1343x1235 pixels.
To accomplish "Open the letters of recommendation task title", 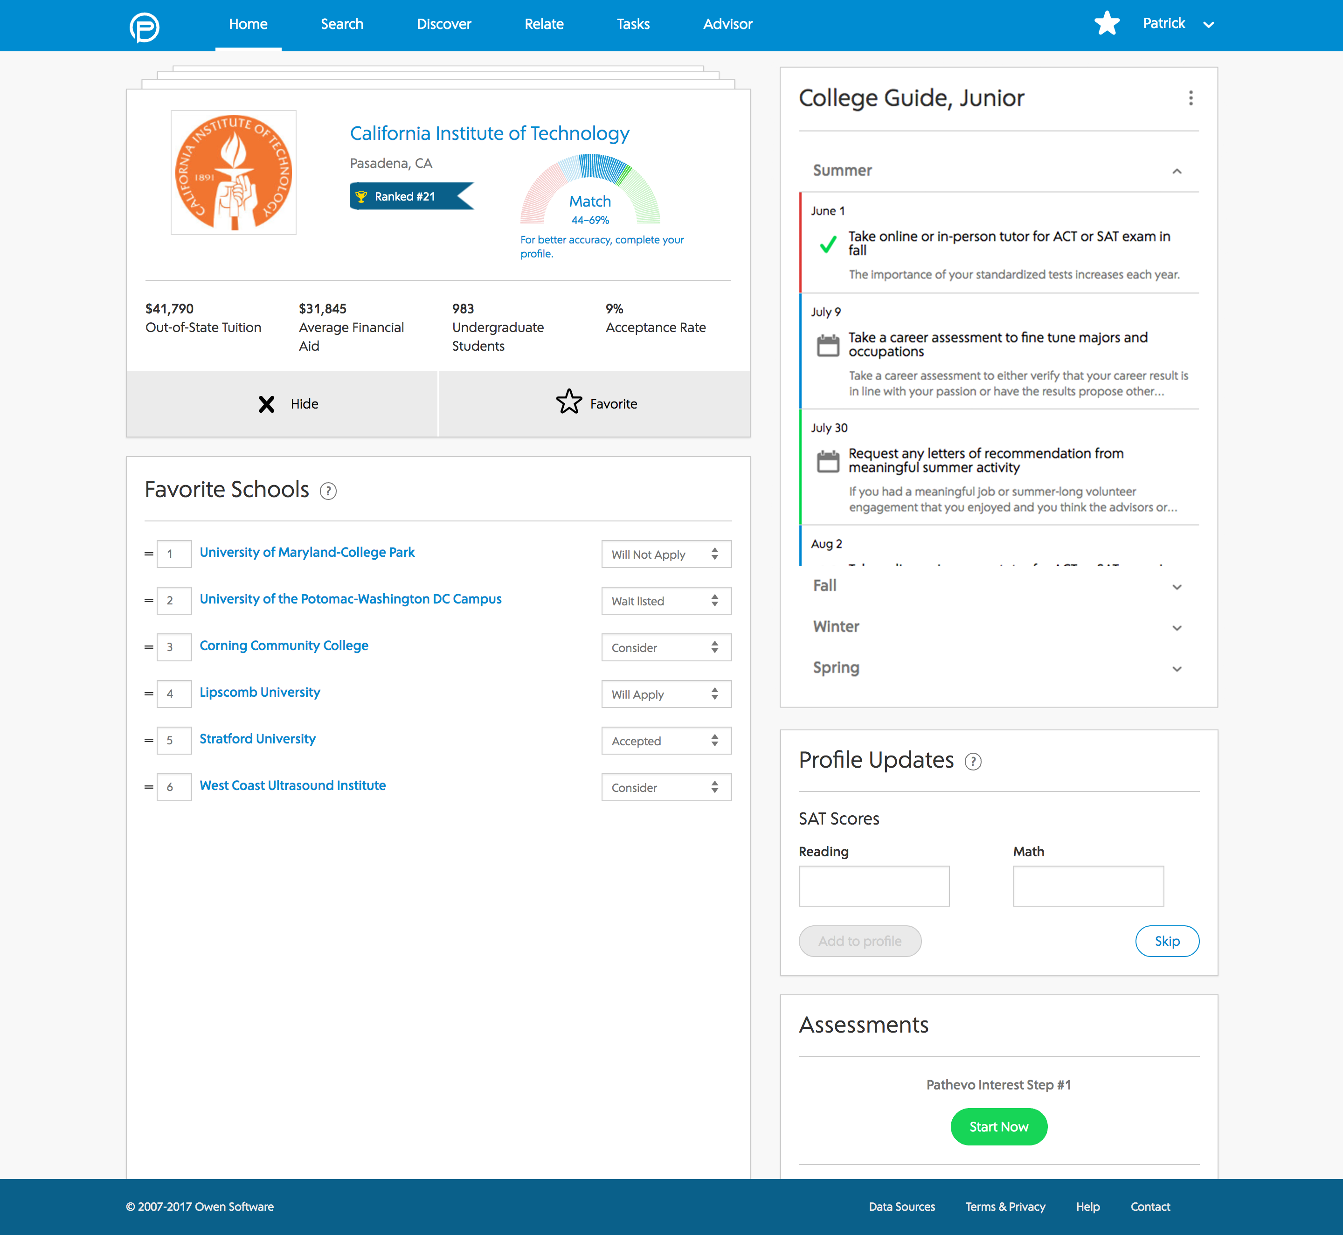I will pyautogui.click(x=985, y=460).
